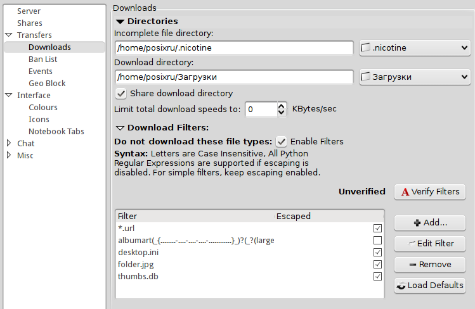Click the pencil icon on Edit Filter

tap(412, 243)
